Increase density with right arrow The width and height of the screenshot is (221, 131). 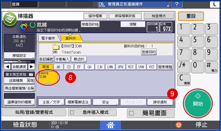[x=31, y=66]
